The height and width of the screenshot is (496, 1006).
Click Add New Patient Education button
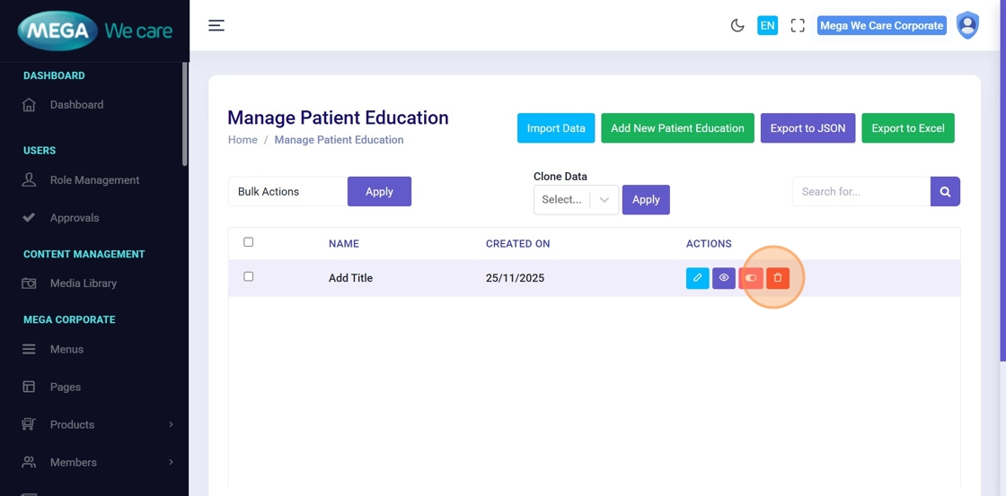[677, 128]
